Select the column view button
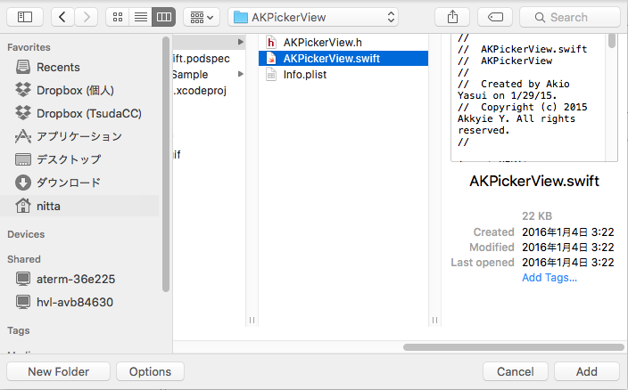The height and width of the screenshot is (390, 628). coord(163,17)
